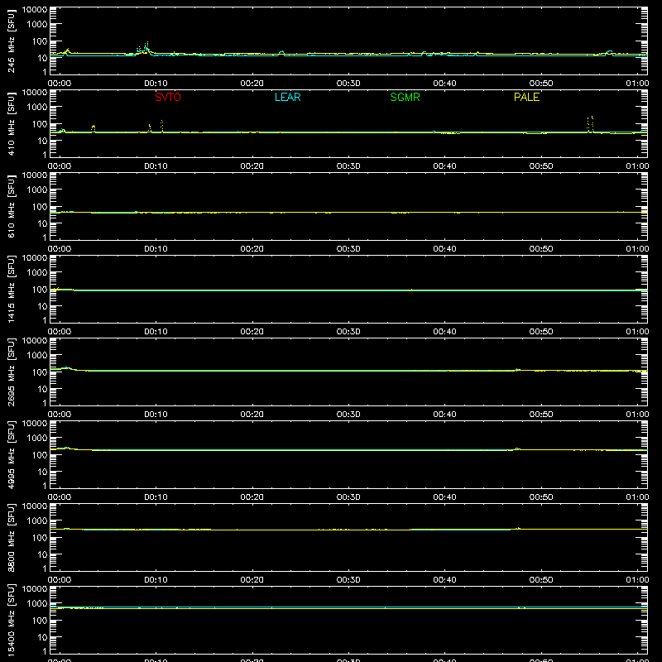Screen dimensions: 662x662
Task: Click the 10 y-axis value of 4995 MHz plot
Action: coord(43,472)
